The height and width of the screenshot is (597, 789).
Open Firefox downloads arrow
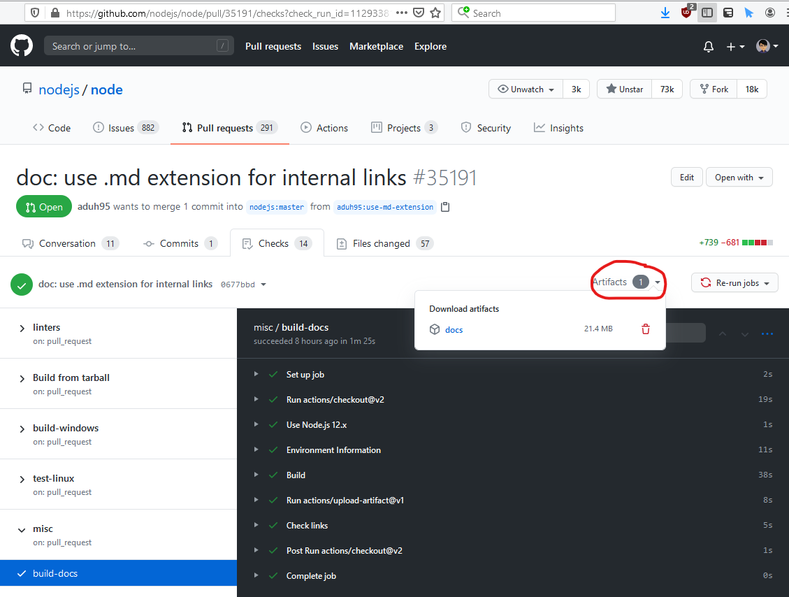(x=665, y=13)
